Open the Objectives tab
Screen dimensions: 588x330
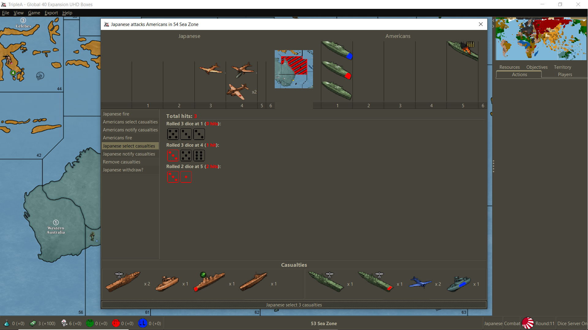(537, 67)
